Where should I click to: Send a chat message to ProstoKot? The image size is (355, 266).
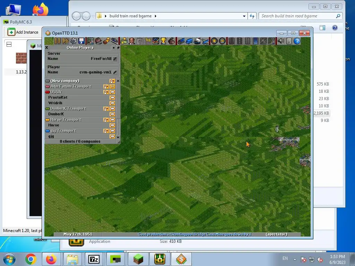(112, 97)
